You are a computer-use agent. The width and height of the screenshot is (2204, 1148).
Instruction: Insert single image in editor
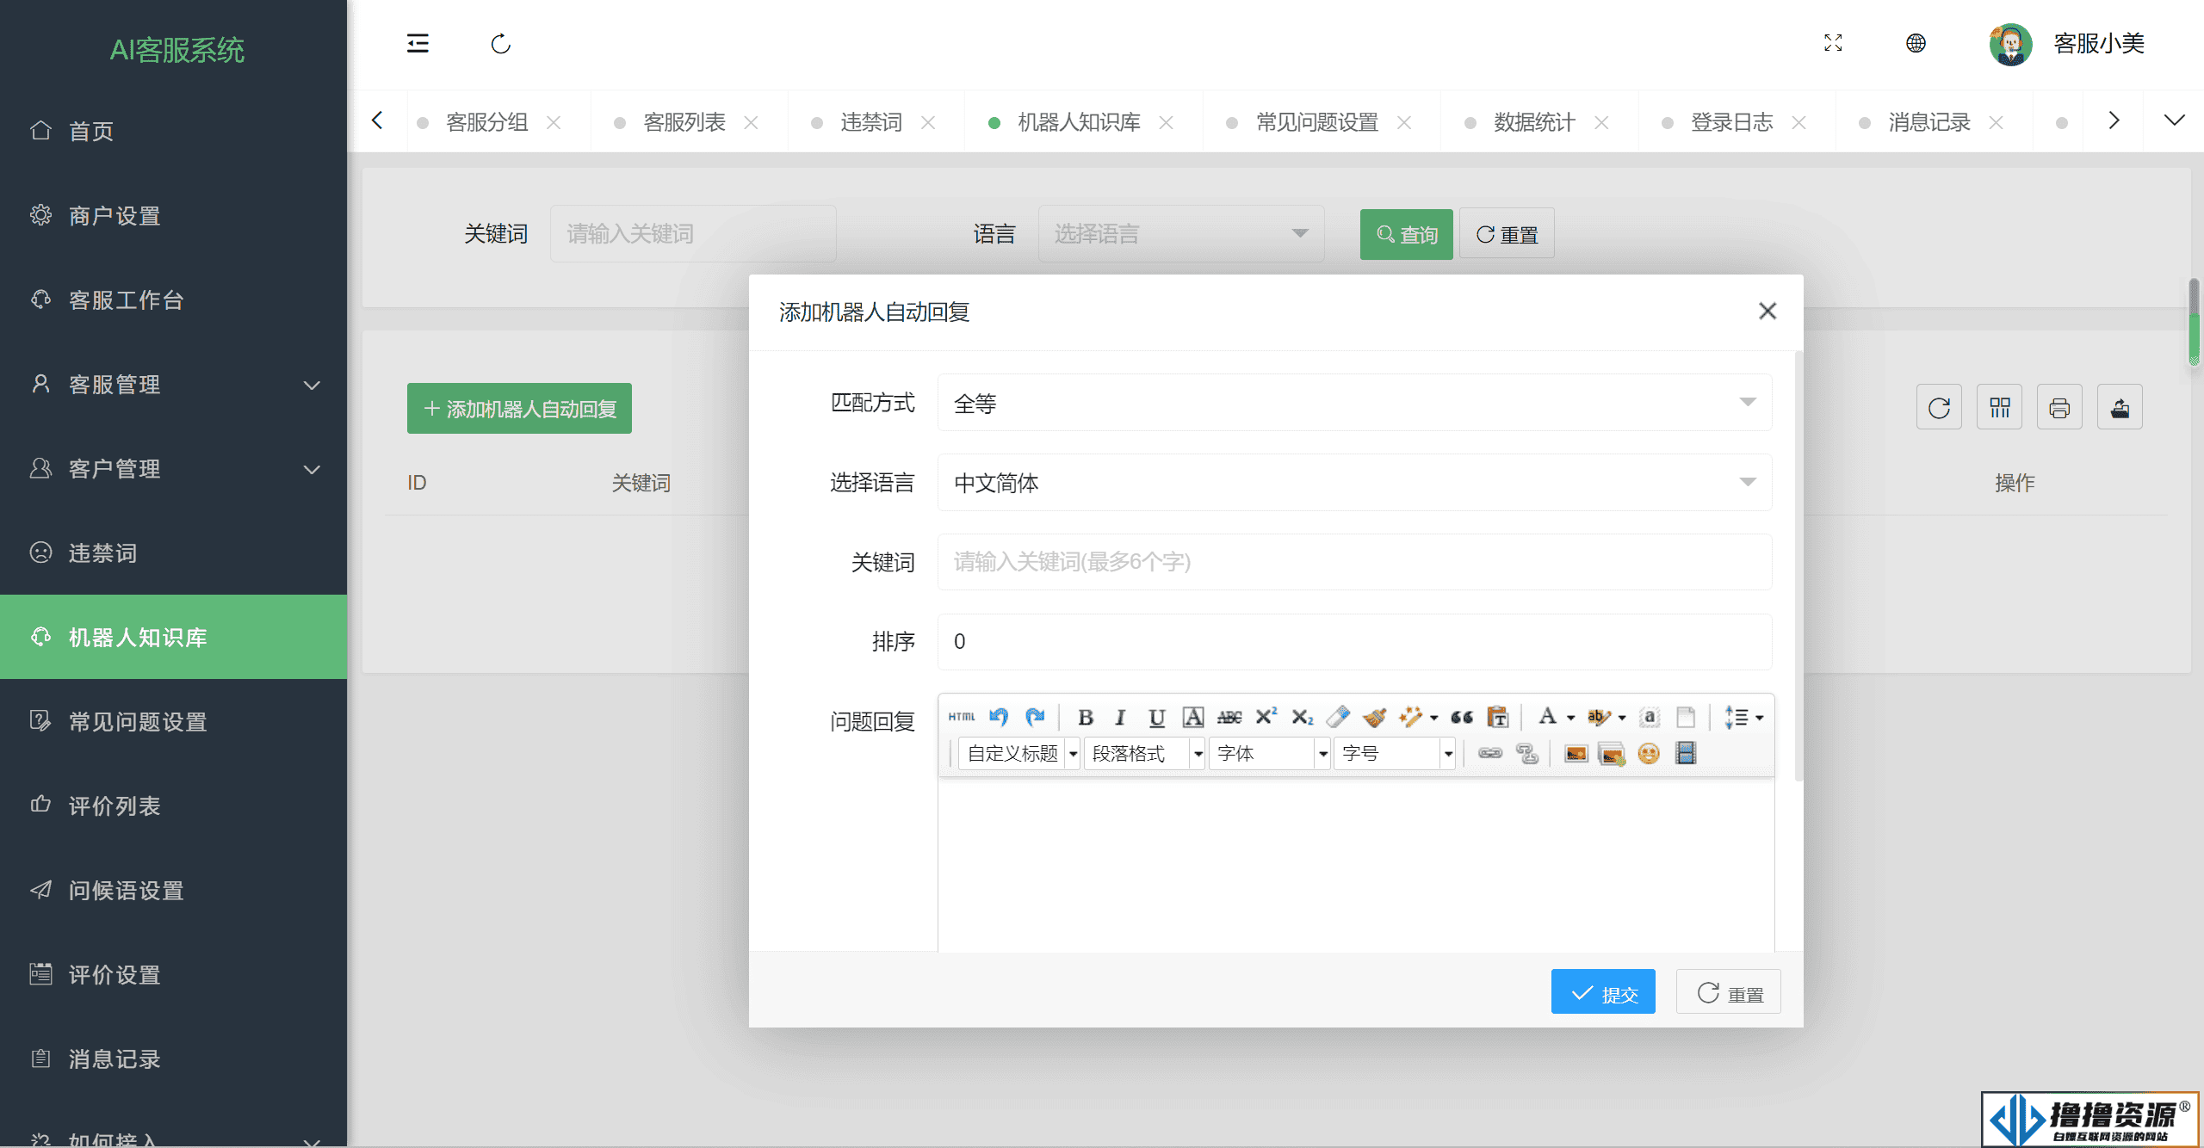pyautogui.click(x=1576, y=754)
